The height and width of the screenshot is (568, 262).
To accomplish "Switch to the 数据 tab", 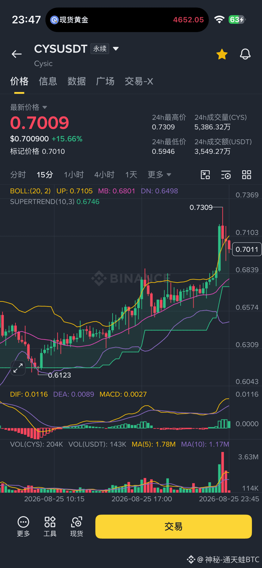I will coord(77,81).
